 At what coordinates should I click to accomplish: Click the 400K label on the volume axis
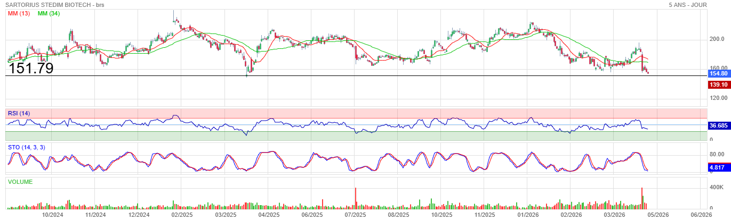716,188
